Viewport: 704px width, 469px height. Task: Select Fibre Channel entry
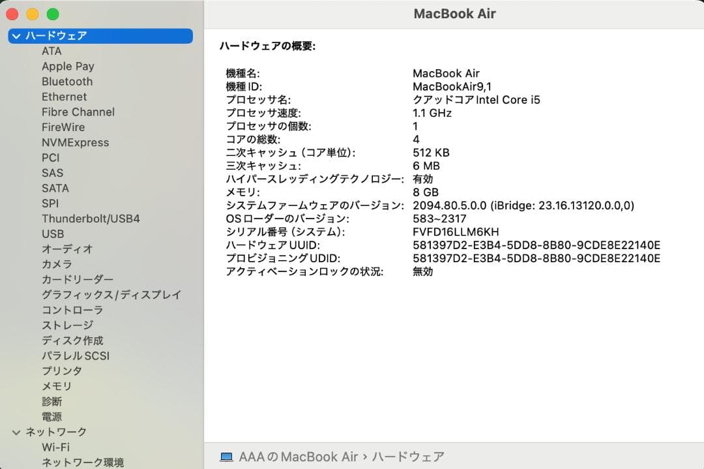[x=78, y=112]
